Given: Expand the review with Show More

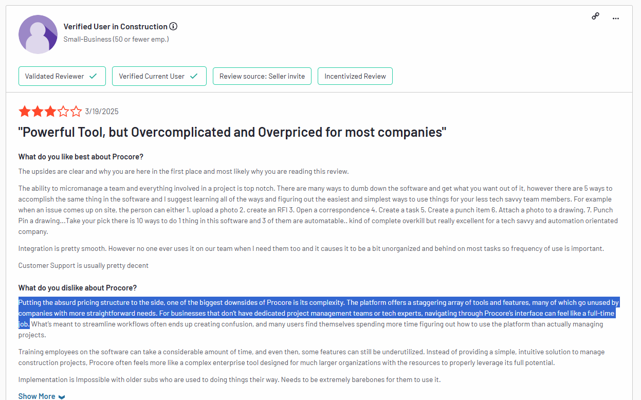Looking at the screenshot, I should tap(42, 396).
